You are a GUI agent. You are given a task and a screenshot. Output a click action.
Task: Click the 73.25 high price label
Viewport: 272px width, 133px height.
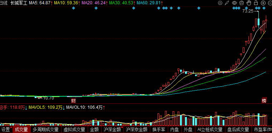pos(248,11)
